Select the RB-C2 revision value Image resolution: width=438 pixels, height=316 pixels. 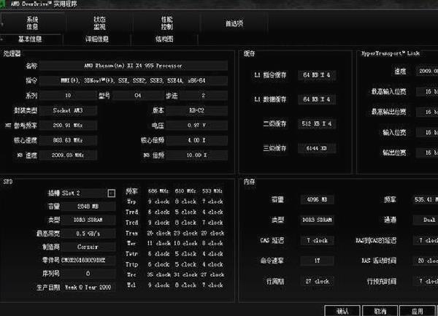196,110
